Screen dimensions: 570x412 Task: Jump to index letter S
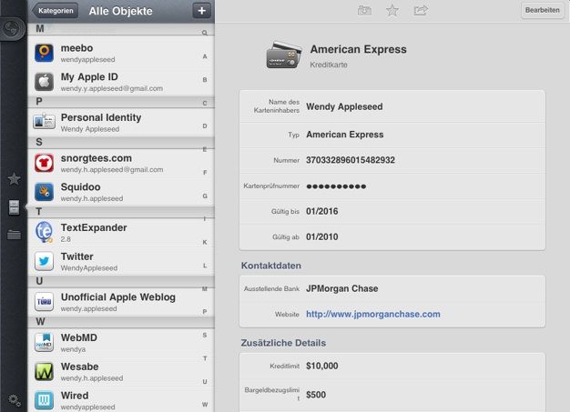205,335
